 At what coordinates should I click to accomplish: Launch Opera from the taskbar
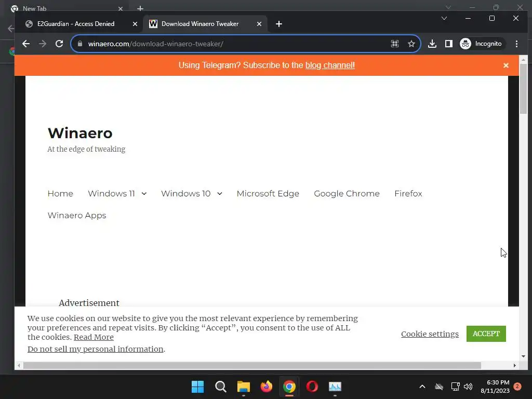click(312, 387)
